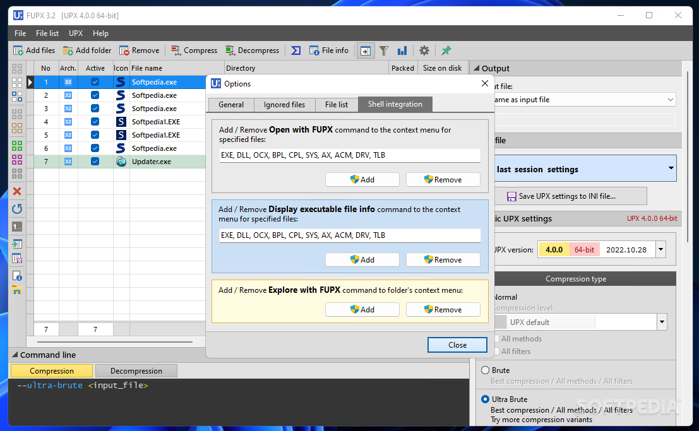699x431 pixels.
Task: Switch to the General tab in Options
Action: click(231, 105)
